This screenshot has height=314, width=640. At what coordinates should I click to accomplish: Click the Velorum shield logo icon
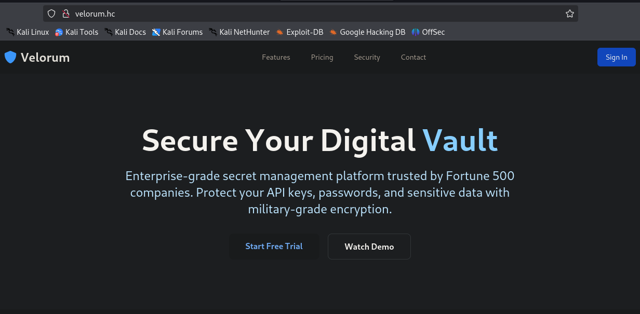coord(10,57)
